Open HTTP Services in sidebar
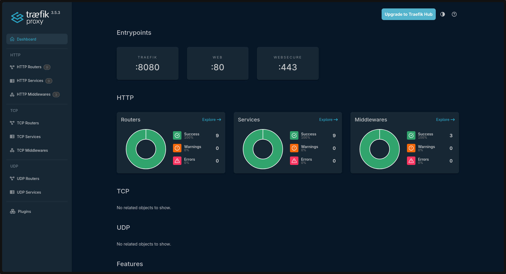The width and height of the screenshot is (506, 274). (x=30, y=81)
